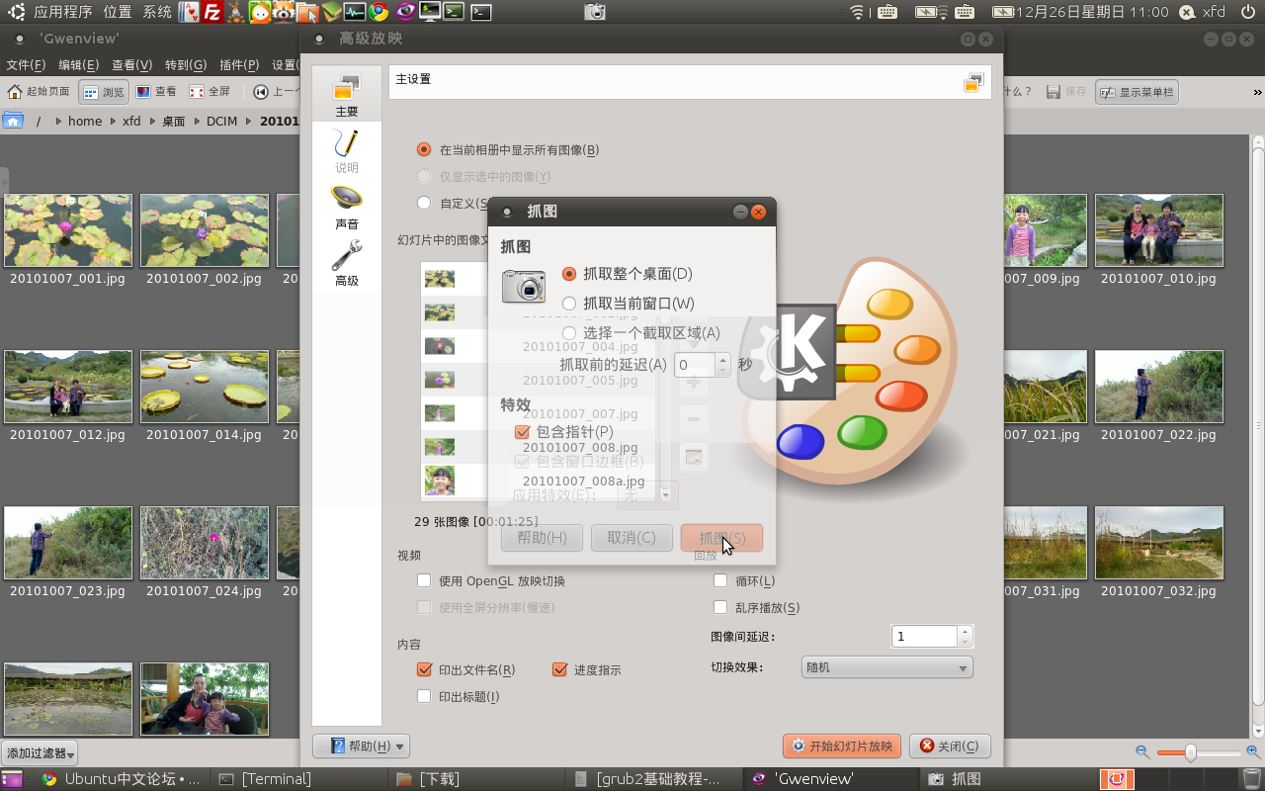Image resolution: width=1265 pixels, height=791 pixels.
Task: Select 选择一个截取区域 radio option
Action: coord(640,333)
